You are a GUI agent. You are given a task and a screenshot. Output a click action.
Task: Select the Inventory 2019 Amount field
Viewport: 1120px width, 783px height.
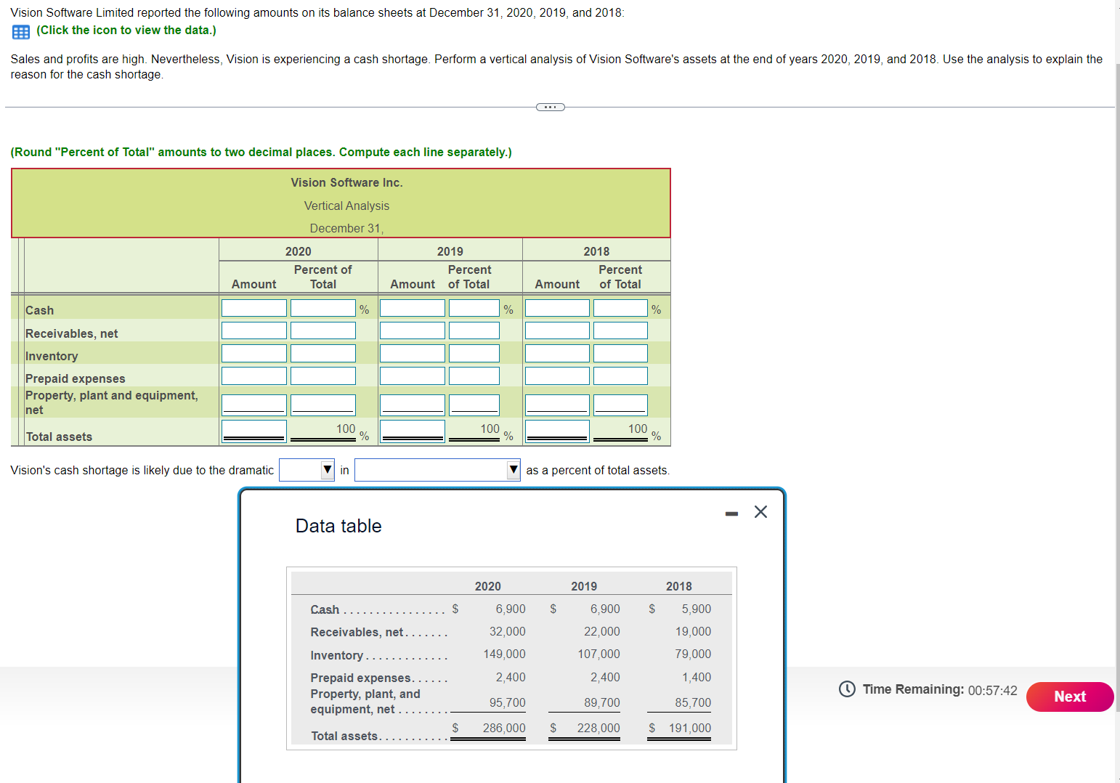413,353
